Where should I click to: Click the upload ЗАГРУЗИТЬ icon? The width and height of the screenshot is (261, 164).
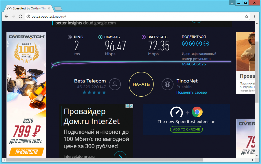pyautogui.click(x=143, y=37)
